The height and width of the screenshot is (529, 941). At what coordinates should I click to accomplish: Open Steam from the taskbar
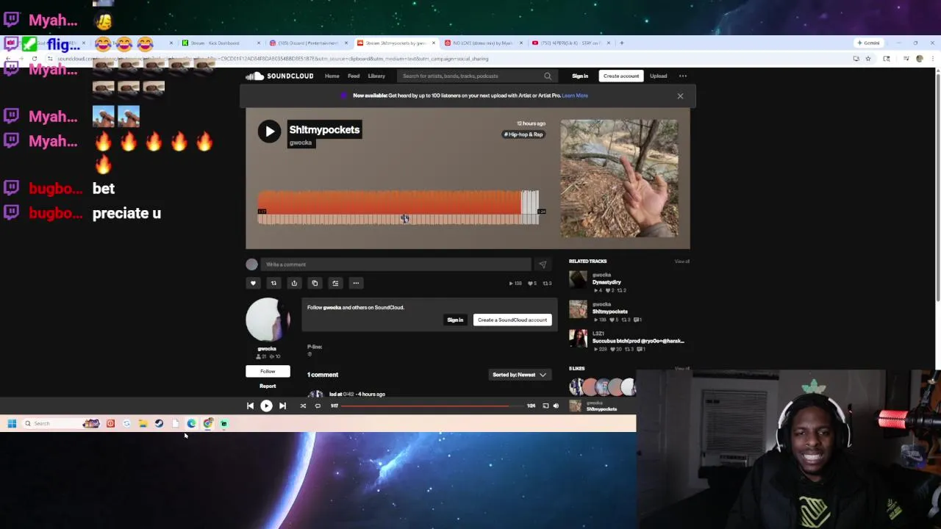coord(159,423)
